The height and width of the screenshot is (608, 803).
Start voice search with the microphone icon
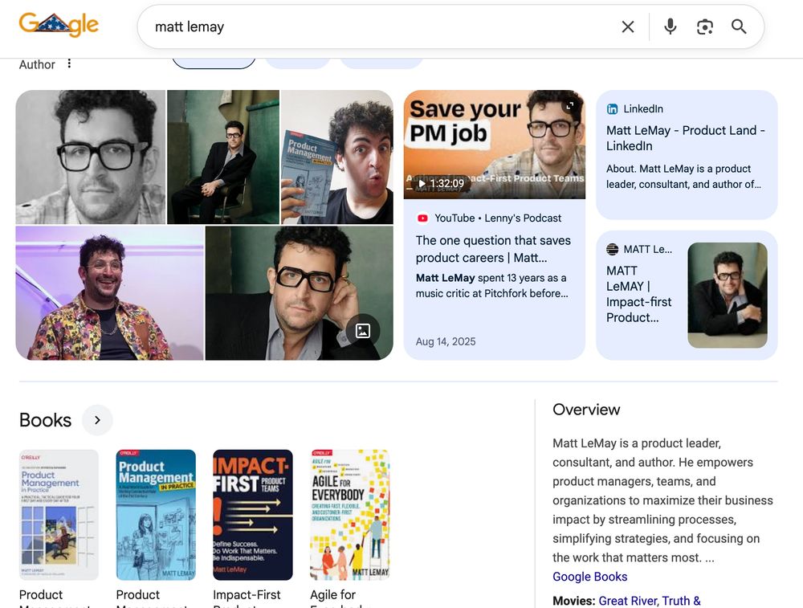(670, 26)
